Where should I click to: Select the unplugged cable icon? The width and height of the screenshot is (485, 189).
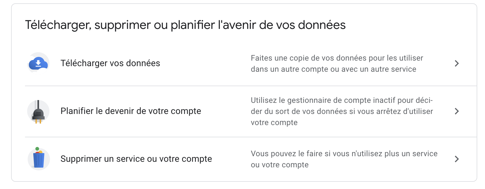pyautogui.click(x=38, y=111)
